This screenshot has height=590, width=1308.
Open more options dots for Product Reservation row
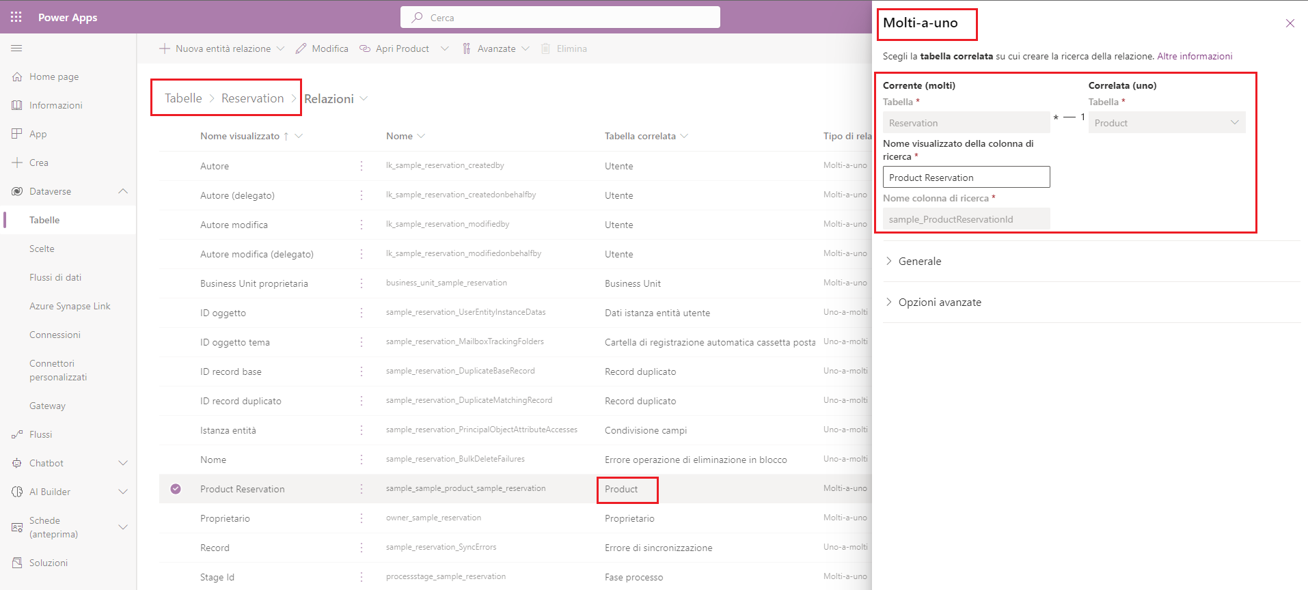point(362,489)
